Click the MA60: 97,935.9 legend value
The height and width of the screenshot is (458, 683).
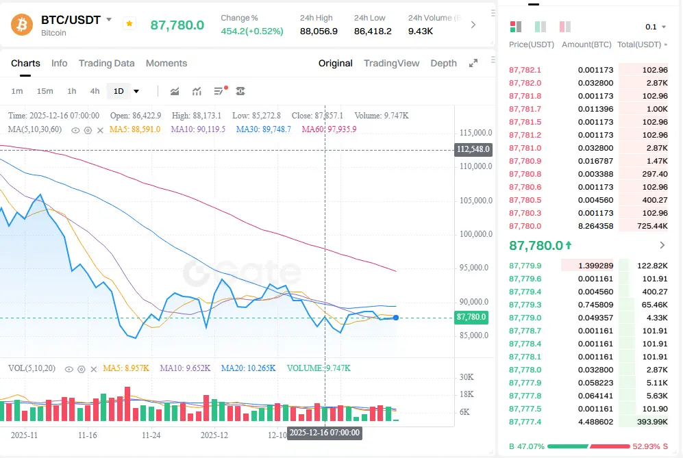tap(329, 129)
